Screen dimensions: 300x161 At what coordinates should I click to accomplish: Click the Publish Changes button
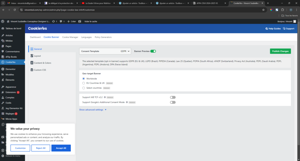[x=280, y=51]
